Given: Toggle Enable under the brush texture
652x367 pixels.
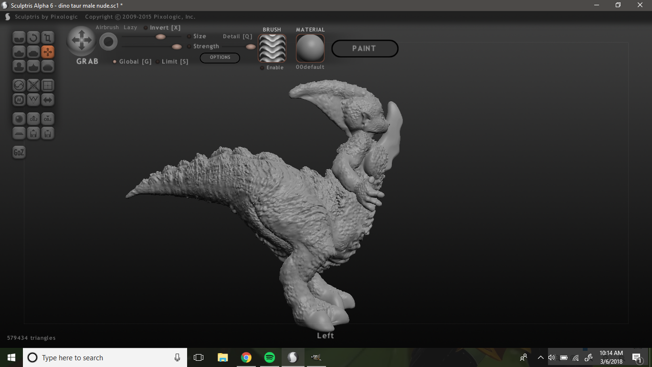Looking at the screenshot, I should [263, 68].
